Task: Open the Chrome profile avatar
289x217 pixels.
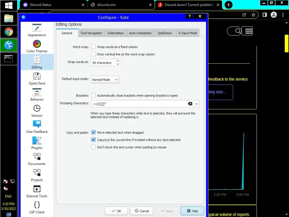Action: [274, 15]
